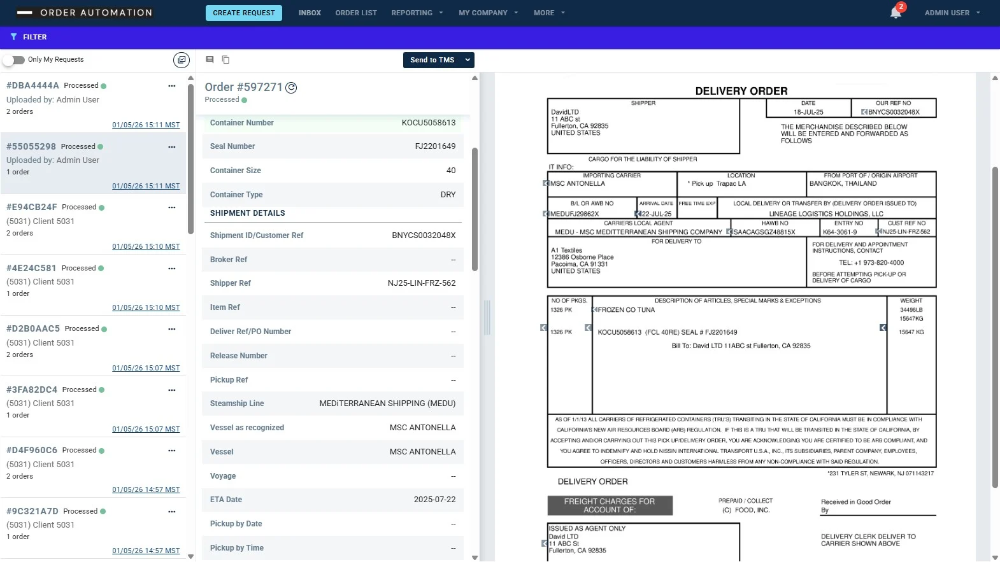Expand the Send to TMS dropdown arrow

point(468,60)
